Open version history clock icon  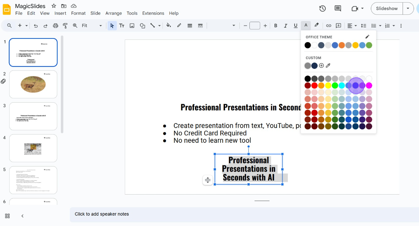tap(322, 9)
